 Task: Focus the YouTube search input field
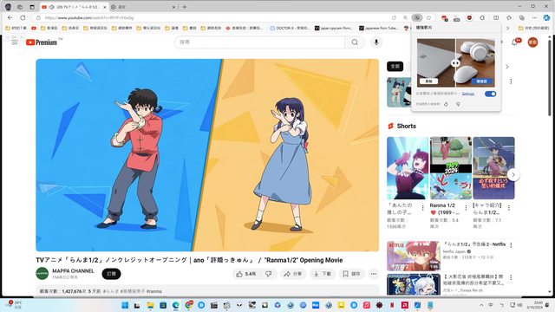coord(260,42)
